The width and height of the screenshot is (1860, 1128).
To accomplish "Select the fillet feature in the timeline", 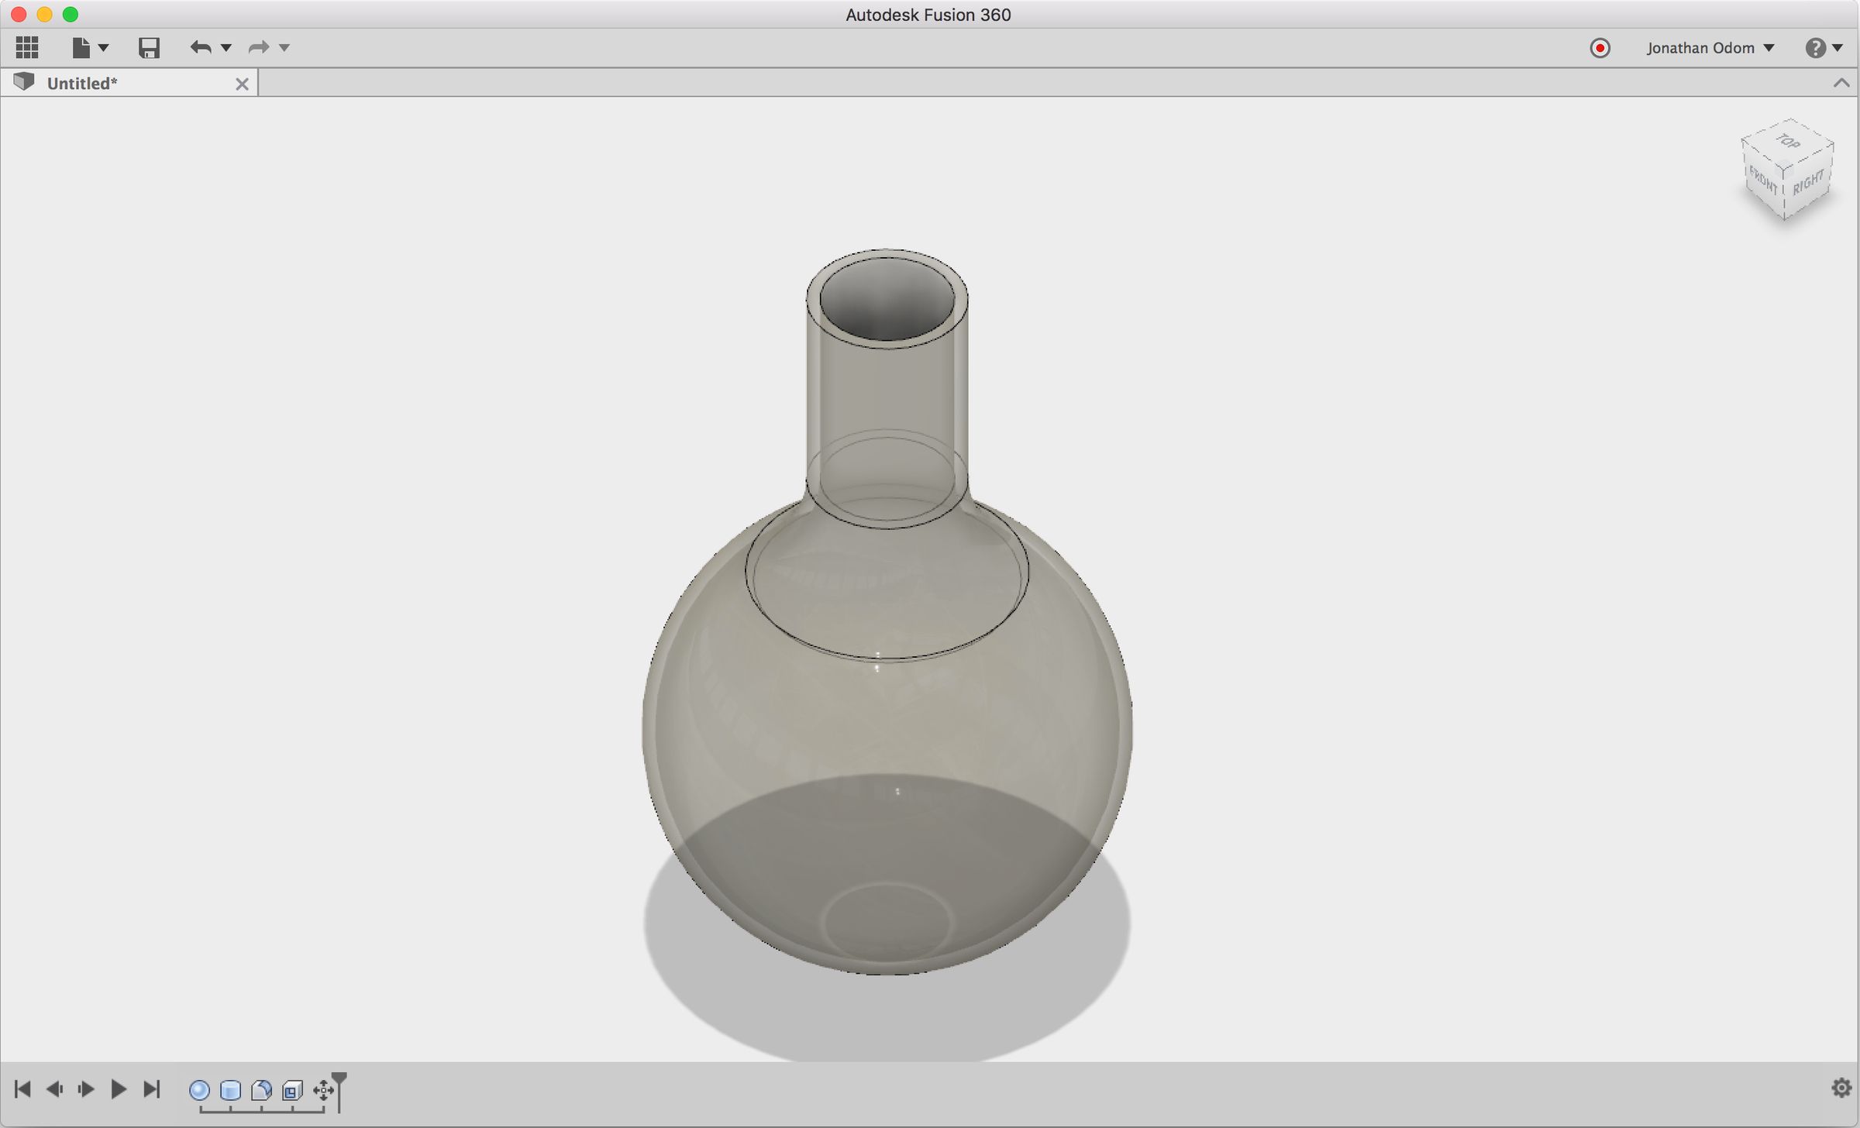I will (x=261, y=1090).
